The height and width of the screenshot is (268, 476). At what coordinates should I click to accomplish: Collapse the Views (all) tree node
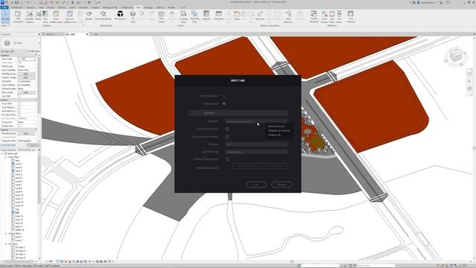(x=2, y=154)
